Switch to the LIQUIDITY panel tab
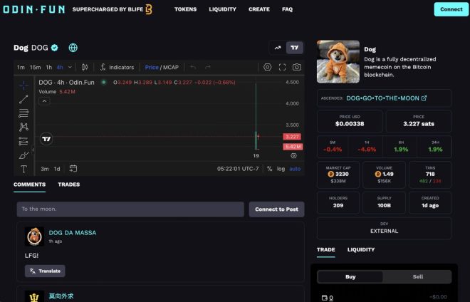Image resolution: width=470 pixels, height=302 pixels. coord(361,249)
